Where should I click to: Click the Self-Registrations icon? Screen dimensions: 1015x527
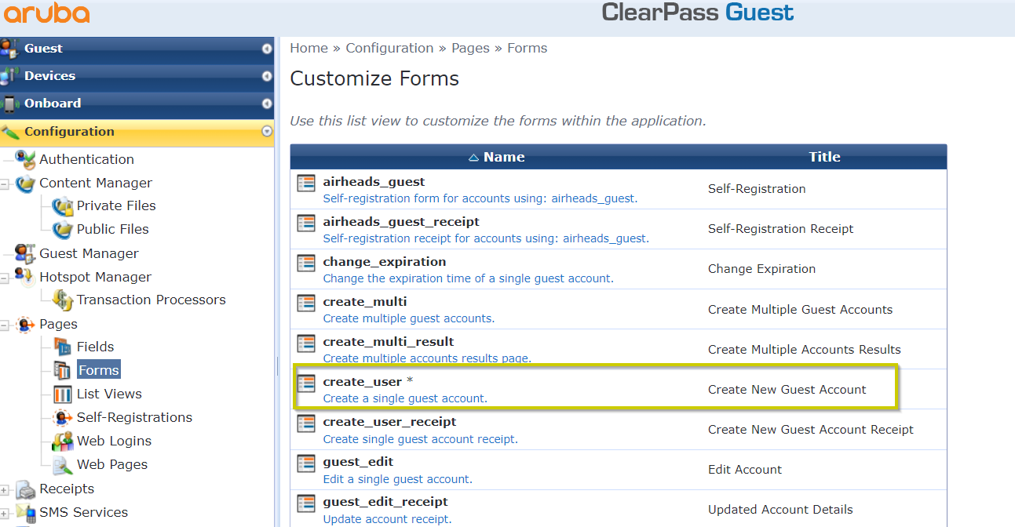tap(63, 417)
